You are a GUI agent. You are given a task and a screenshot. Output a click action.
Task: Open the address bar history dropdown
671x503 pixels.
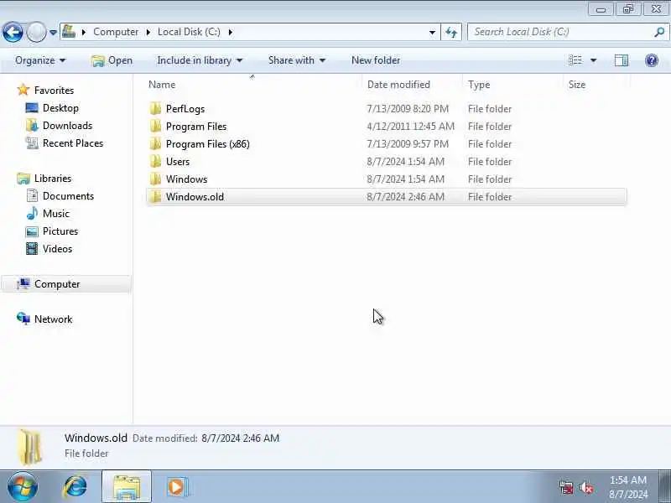[x=432, y=32]
